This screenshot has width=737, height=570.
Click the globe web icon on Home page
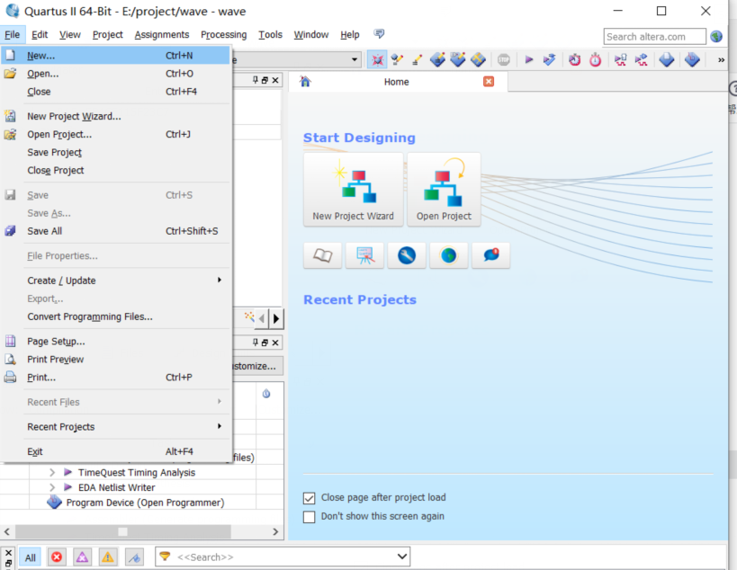click(x=449, y=255)
